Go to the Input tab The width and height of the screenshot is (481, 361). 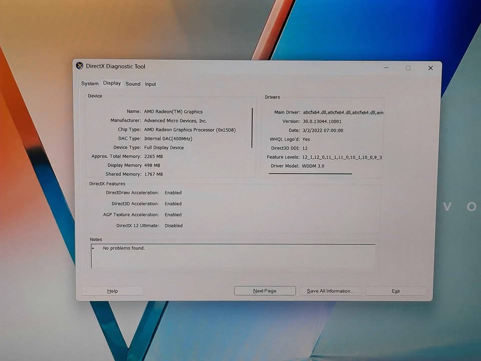pos(150,84)
